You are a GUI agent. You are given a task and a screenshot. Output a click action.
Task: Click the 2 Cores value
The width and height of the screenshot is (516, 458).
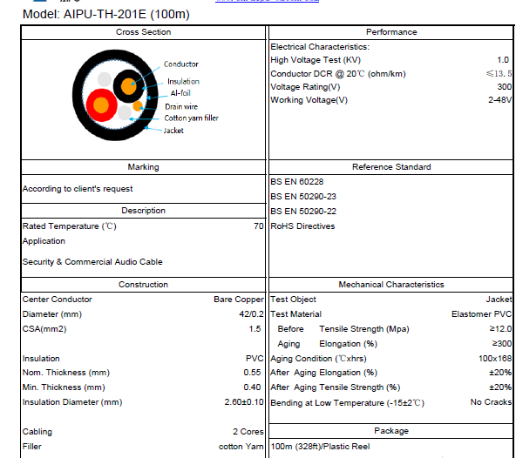click(x=248, y=432)
